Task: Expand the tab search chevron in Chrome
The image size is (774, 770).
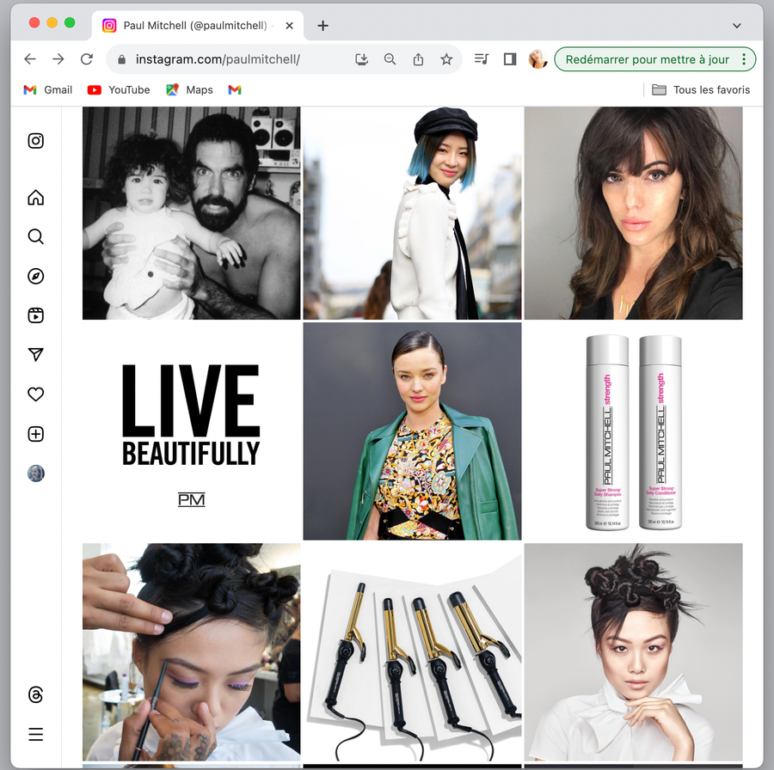Action: pos(736,26)
